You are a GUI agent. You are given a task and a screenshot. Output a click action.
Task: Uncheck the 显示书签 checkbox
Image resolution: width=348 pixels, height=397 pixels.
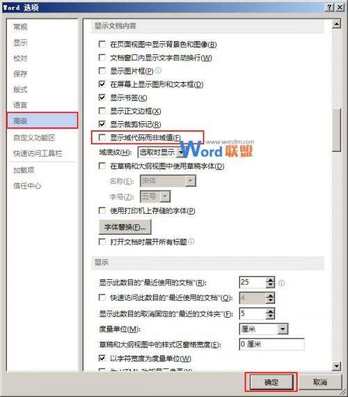pos(102,98)
